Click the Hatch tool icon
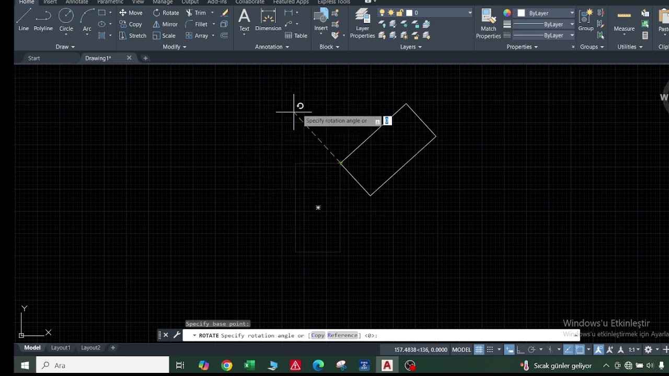 pyautogui.click(x=102, y=36)
